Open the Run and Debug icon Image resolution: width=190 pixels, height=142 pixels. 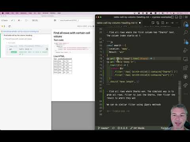coord(186,50)
